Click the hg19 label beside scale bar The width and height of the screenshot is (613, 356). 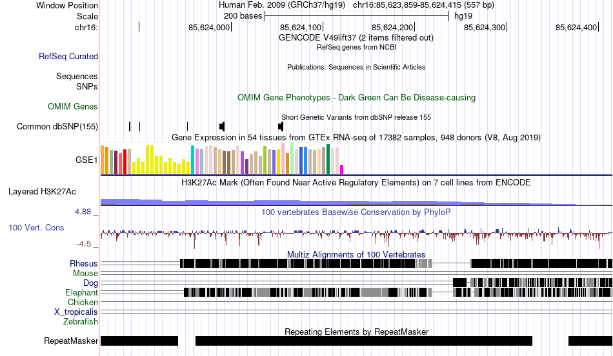(x=463, y=16)
